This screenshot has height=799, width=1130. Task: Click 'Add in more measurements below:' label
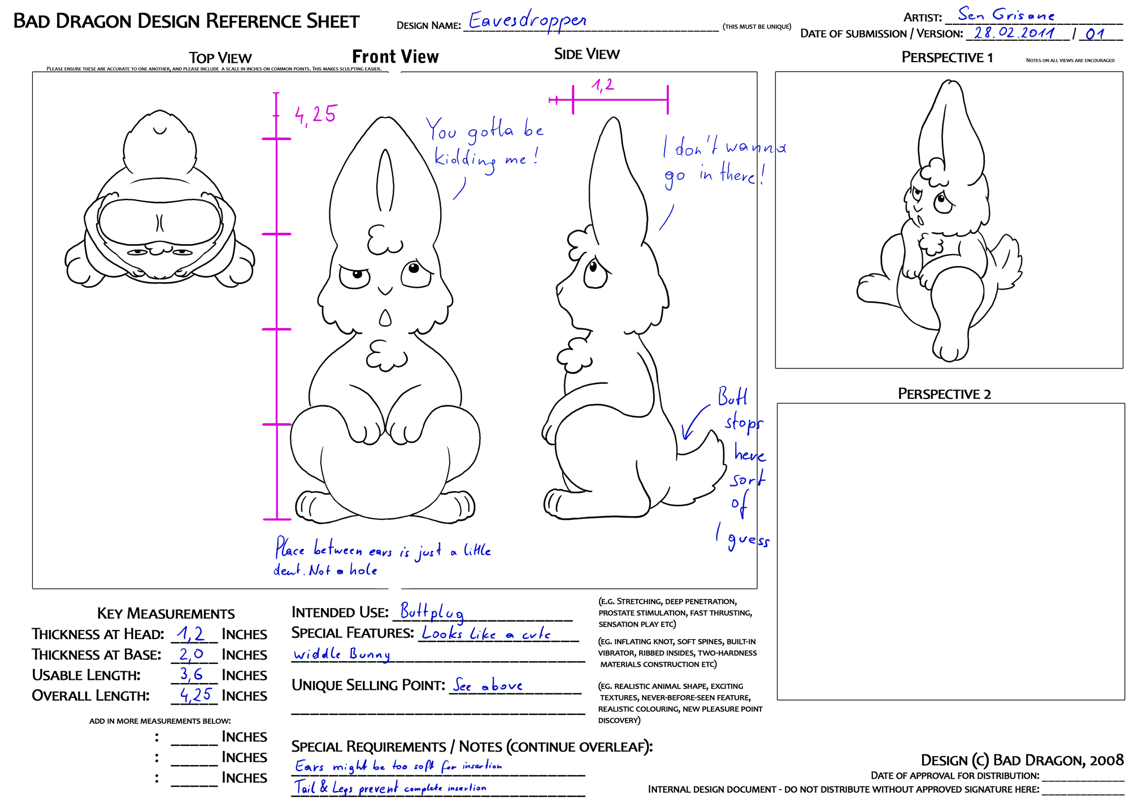(160, 721)
